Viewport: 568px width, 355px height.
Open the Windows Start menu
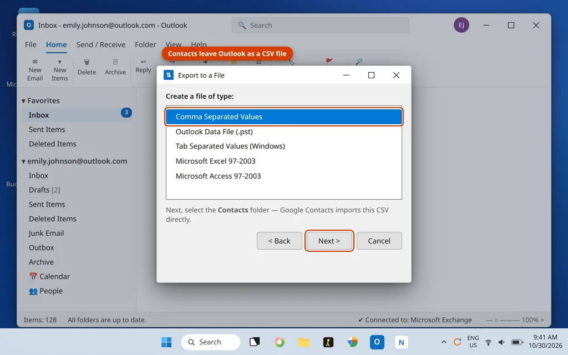coord(166,342)
